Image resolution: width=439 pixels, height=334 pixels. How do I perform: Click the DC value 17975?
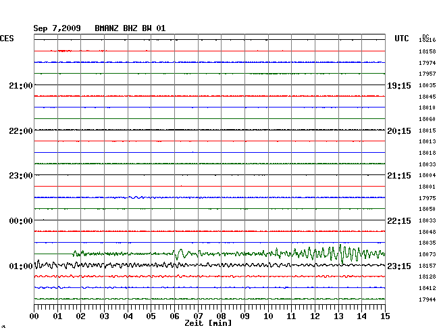pos(428,198)
